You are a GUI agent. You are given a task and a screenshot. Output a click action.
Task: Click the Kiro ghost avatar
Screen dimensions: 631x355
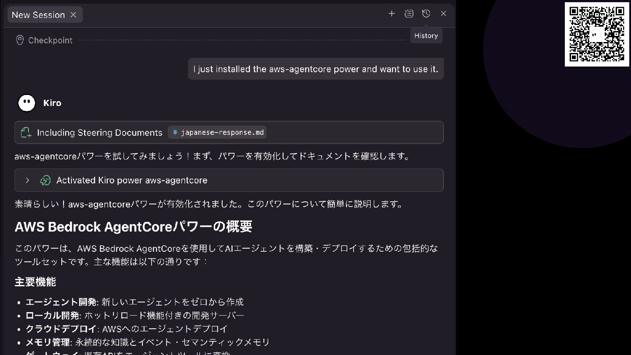coord(27,103)
